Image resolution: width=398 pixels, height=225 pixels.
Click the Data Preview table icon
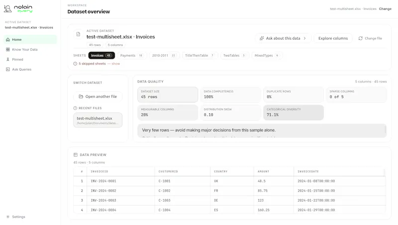76,155
